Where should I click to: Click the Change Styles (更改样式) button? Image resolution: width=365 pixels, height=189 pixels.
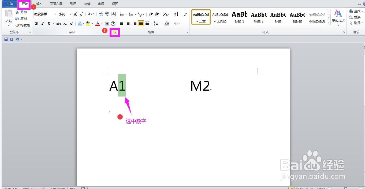click(x=338, y=17)
